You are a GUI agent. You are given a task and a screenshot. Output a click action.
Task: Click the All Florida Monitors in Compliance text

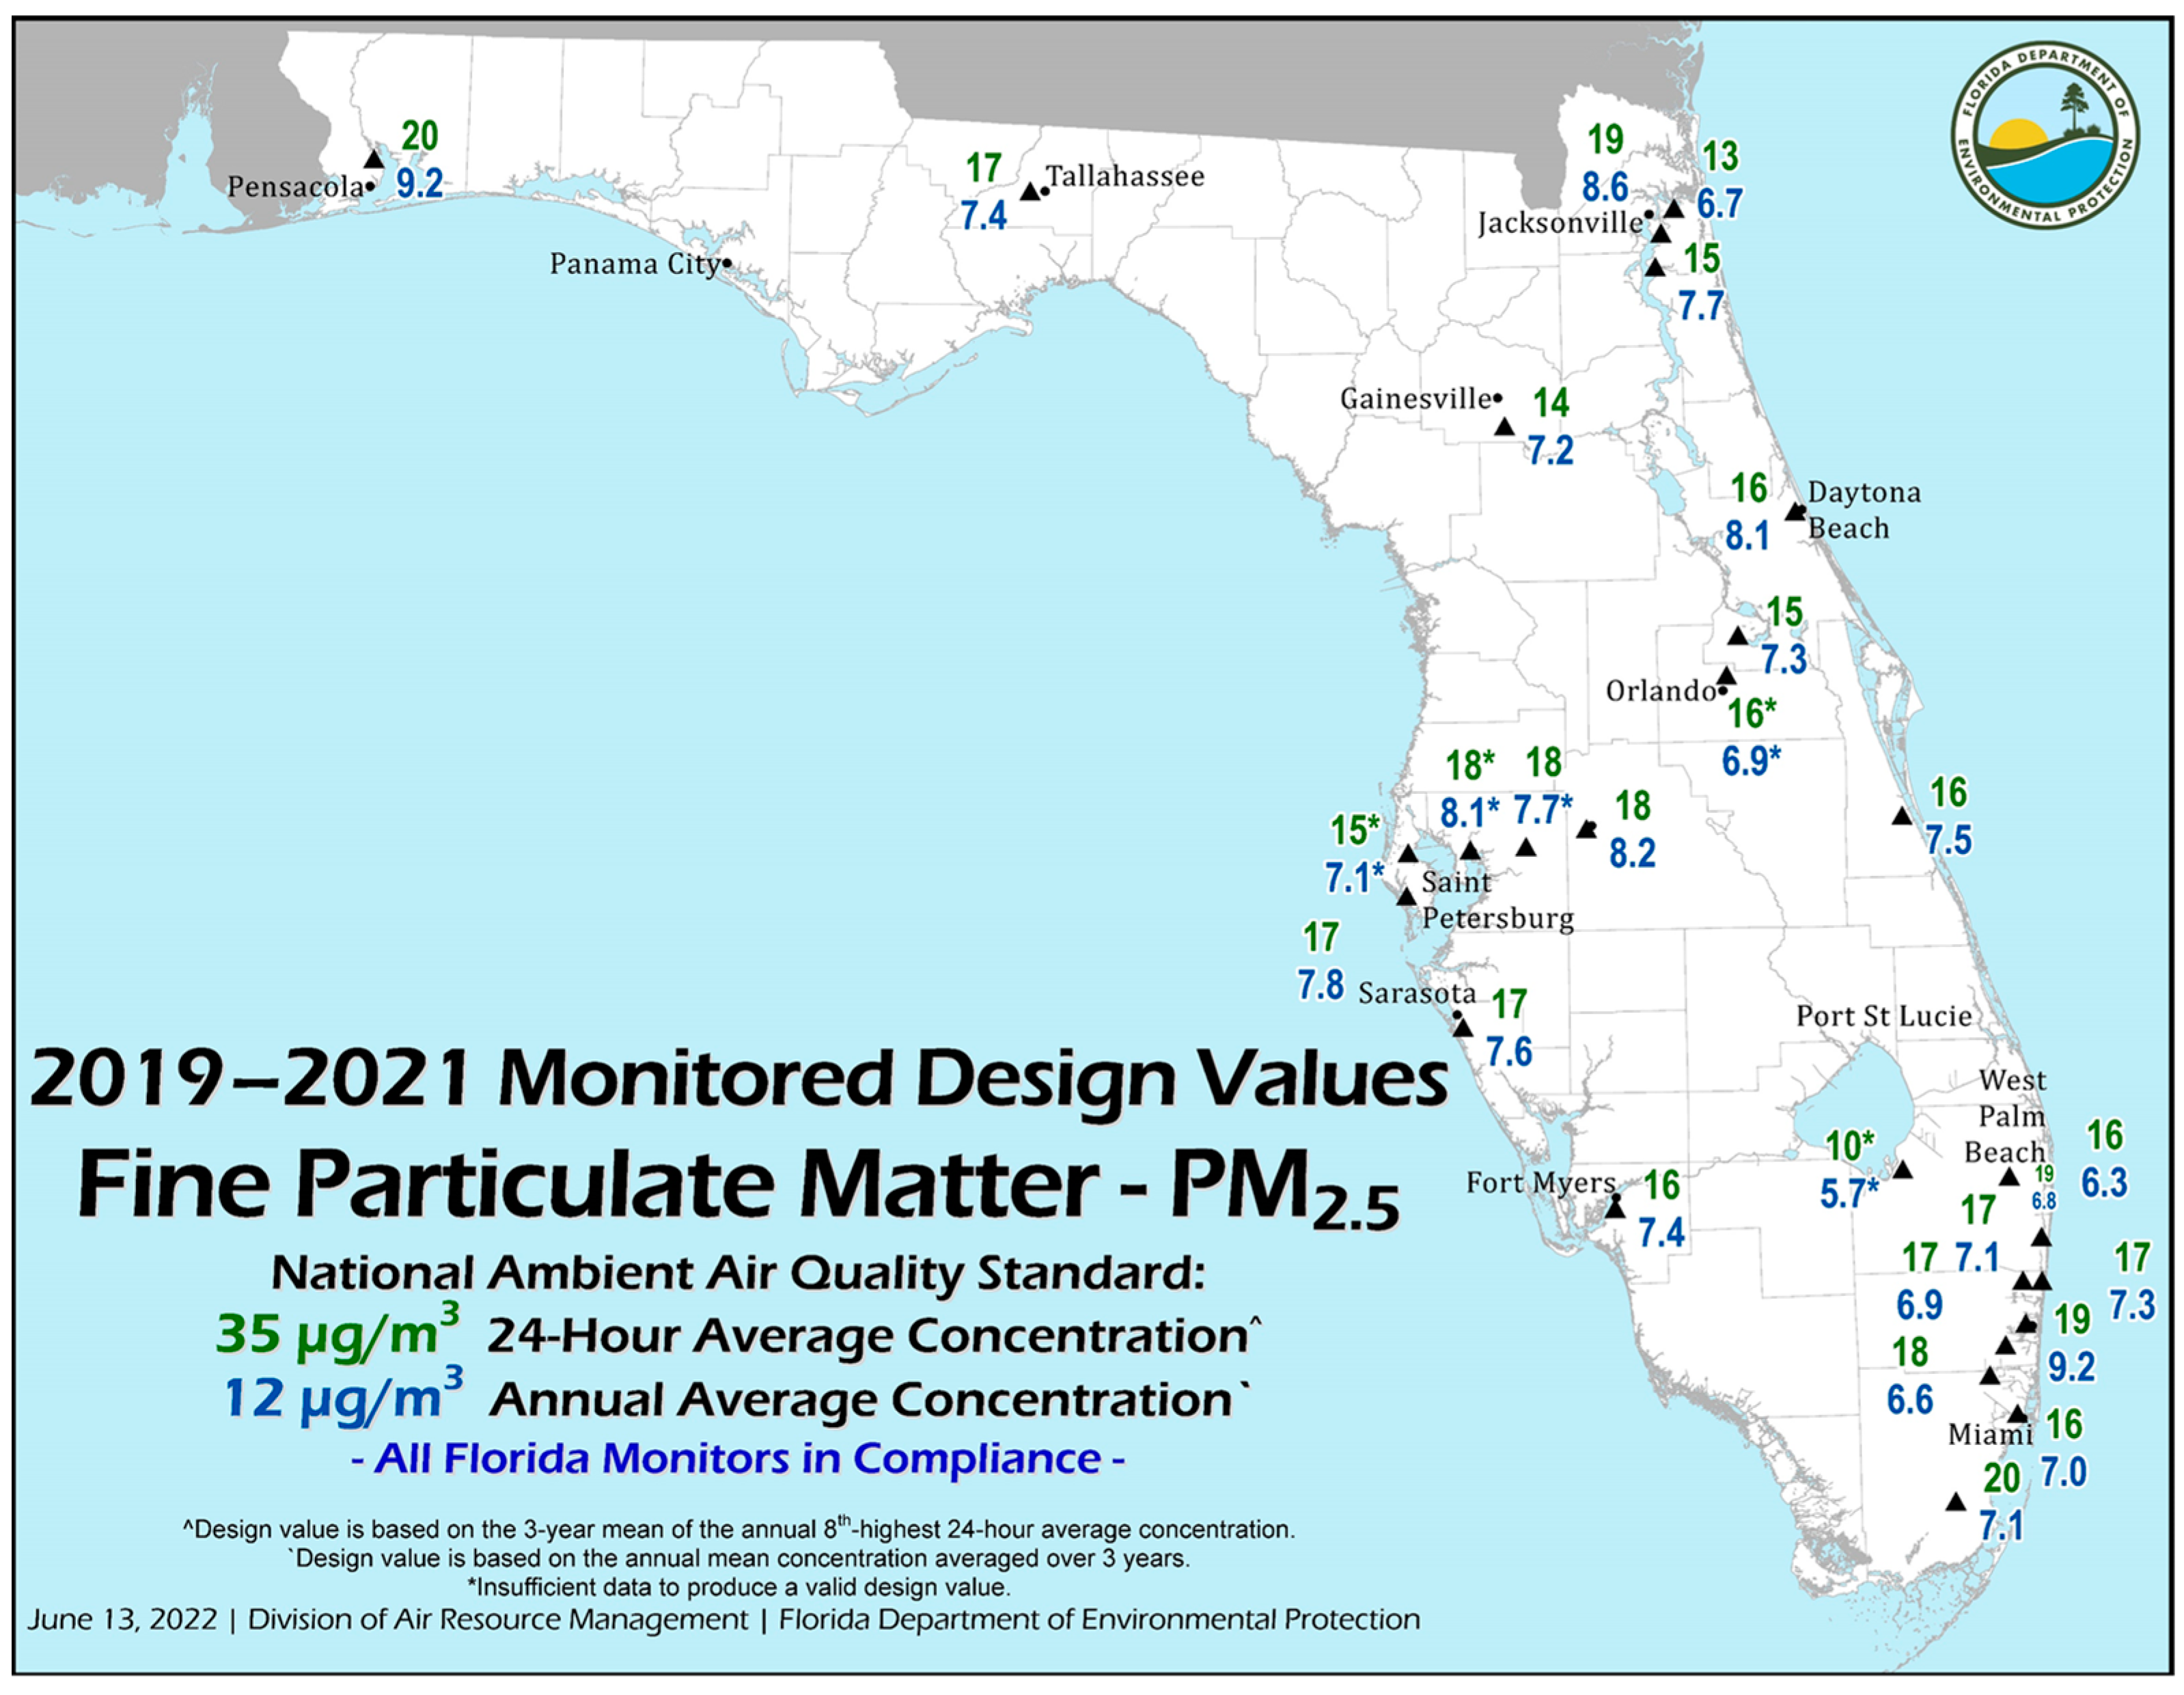tap(738, 1459)
